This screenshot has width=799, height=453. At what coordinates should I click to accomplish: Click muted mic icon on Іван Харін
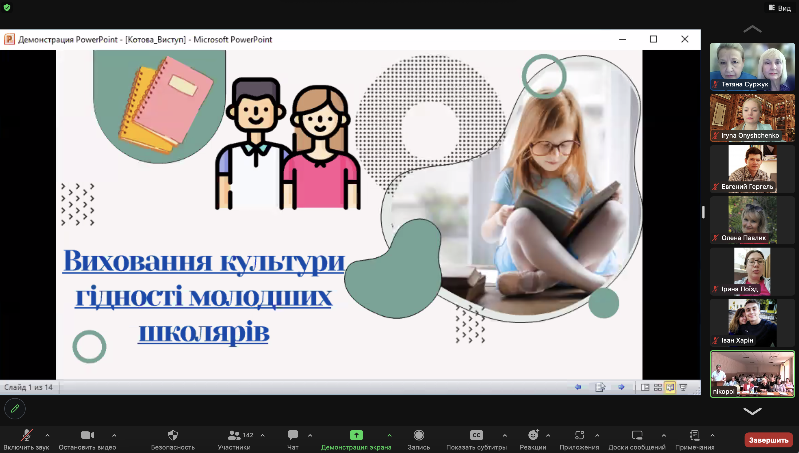point(715,340)
